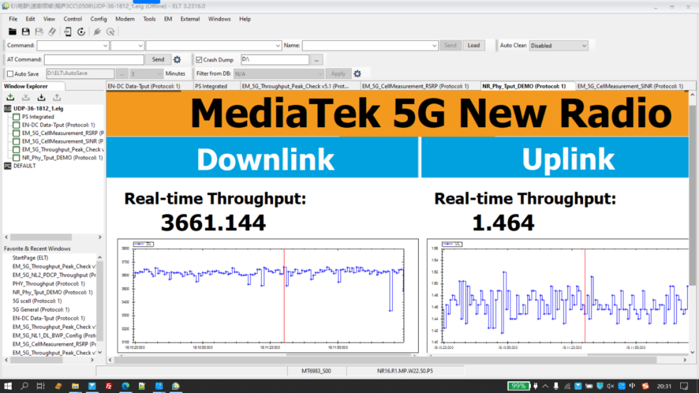The height and width of the screenshot is (393, 699).
Task: Click the download-arrow import icon in Window Explorer
Action: 41,98
